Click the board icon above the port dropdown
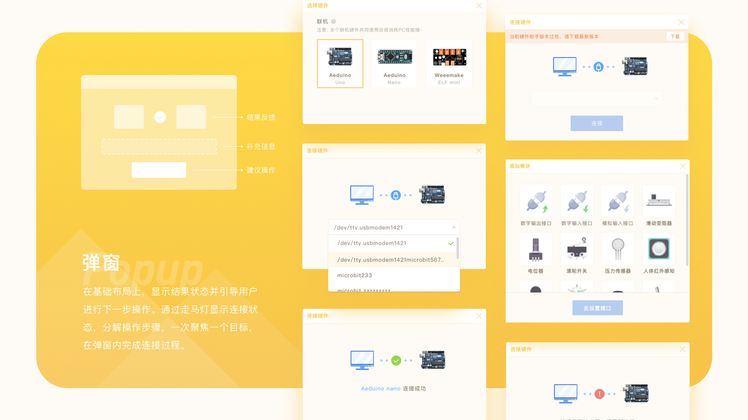 click(433, 195)
